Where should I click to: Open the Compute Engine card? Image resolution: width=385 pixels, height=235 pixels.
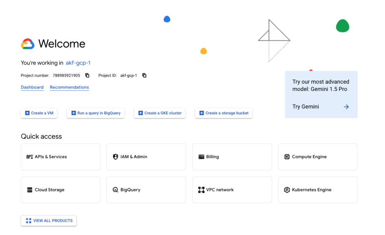coord(318,157)
